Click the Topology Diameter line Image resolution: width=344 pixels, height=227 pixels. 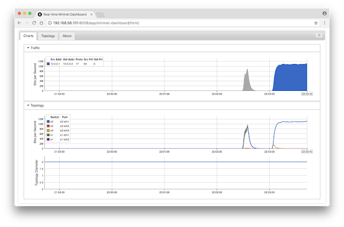tap(176, 162)
